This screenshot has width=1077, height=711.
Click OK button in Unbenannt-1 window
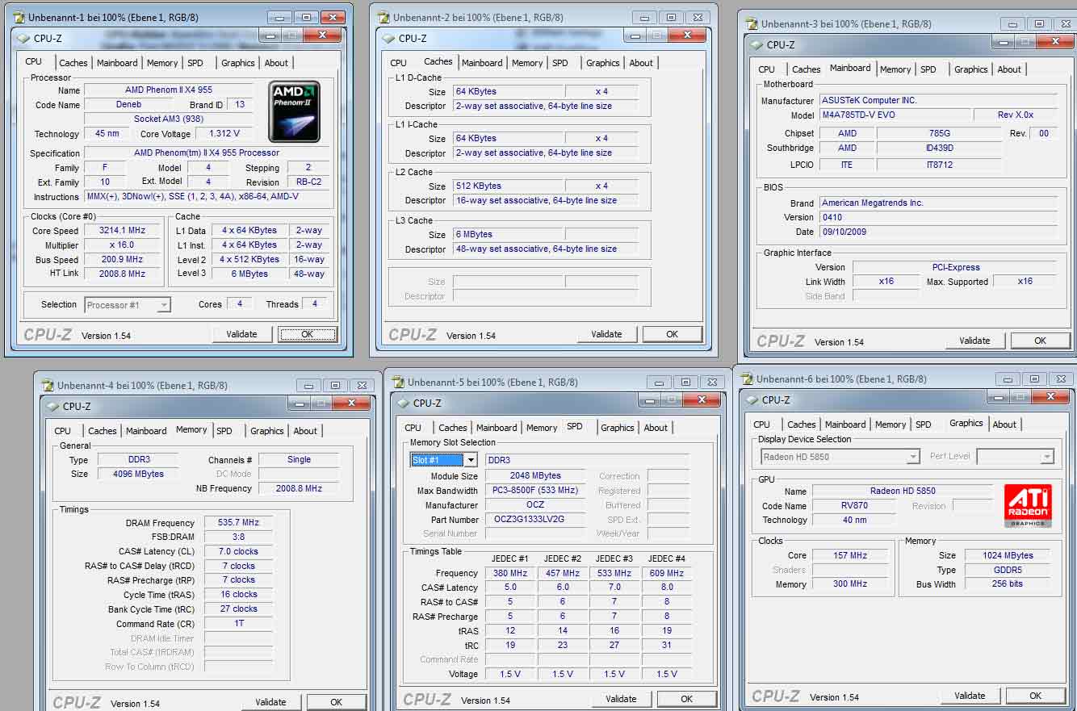307,334
